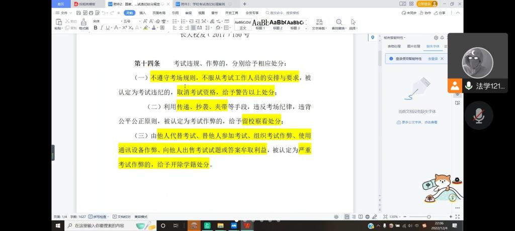This screenshot has height=231, width=515.
Task: Unmute the crossed-out microphone button
Action: pyautogui.click(x=478, y=116)
